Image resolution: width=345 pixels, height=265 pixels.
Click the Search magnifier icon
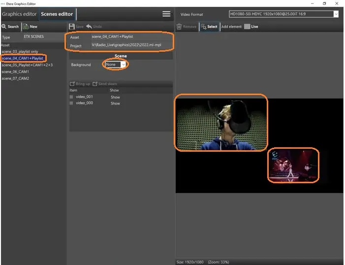(4, 27)
